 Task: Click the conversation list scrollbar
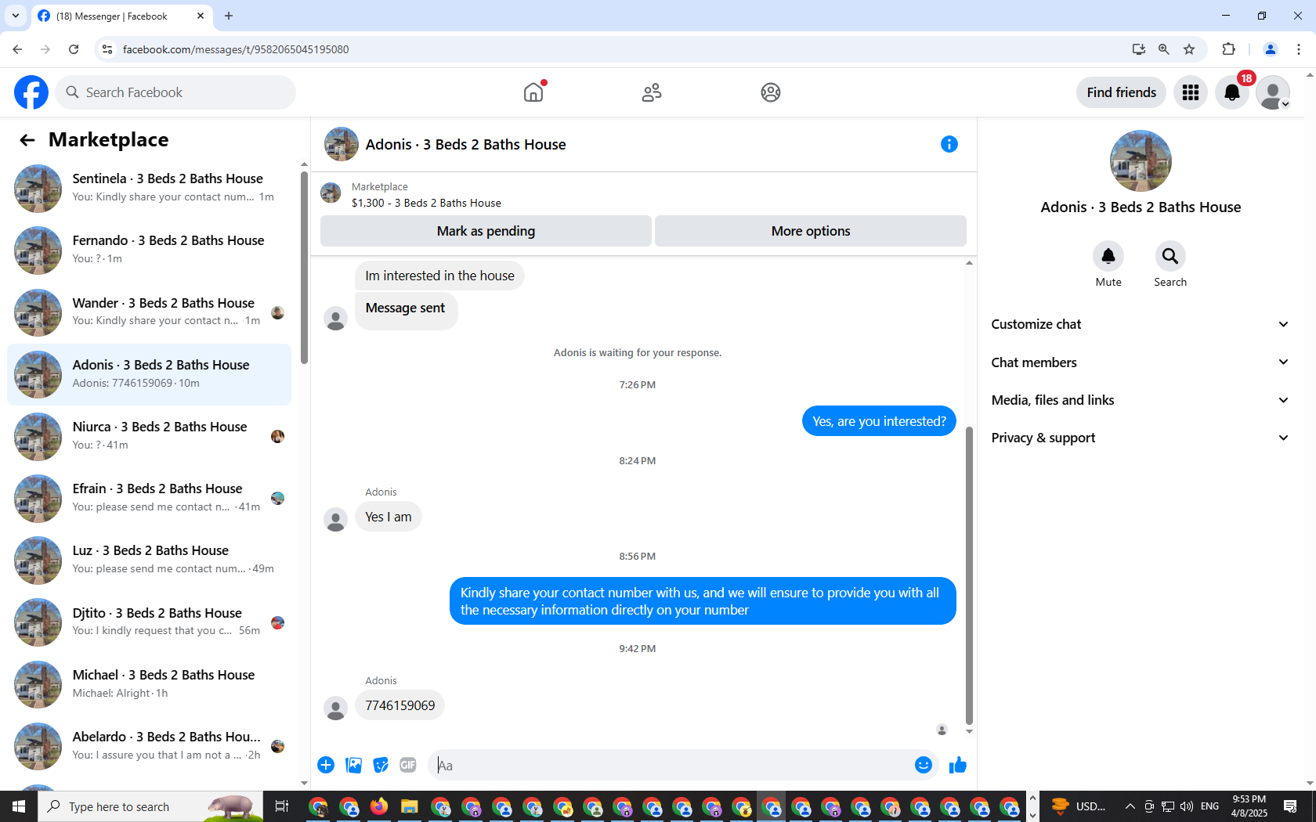click(x=304, y=268)
